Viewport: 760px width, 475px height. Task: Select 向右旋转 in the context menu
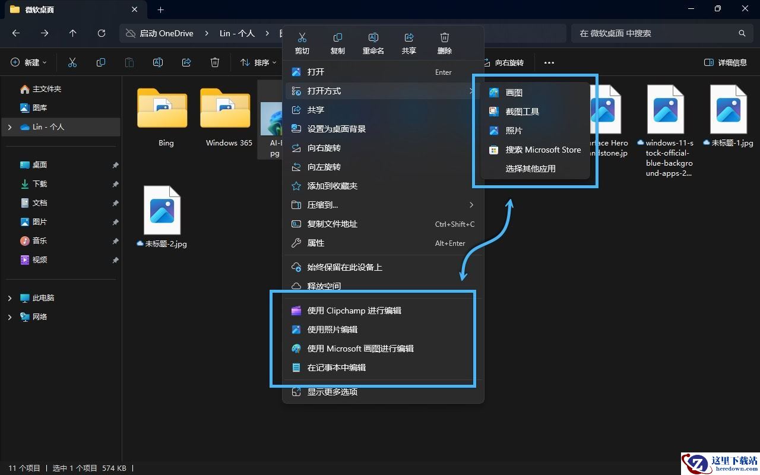384,148
